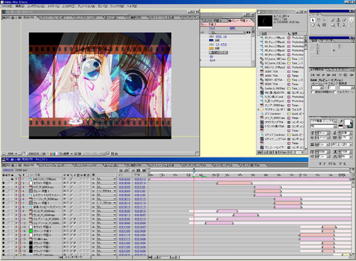Open the File menu
Image resolution: width=356 pixels, height=261 pixels.
pos(7,6)
